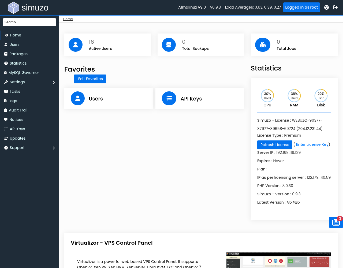Click the Simuzo - Version 0.9.3 line
Image resolution: width=343 pixels, height=268 pixels.
tap(279, 194)
